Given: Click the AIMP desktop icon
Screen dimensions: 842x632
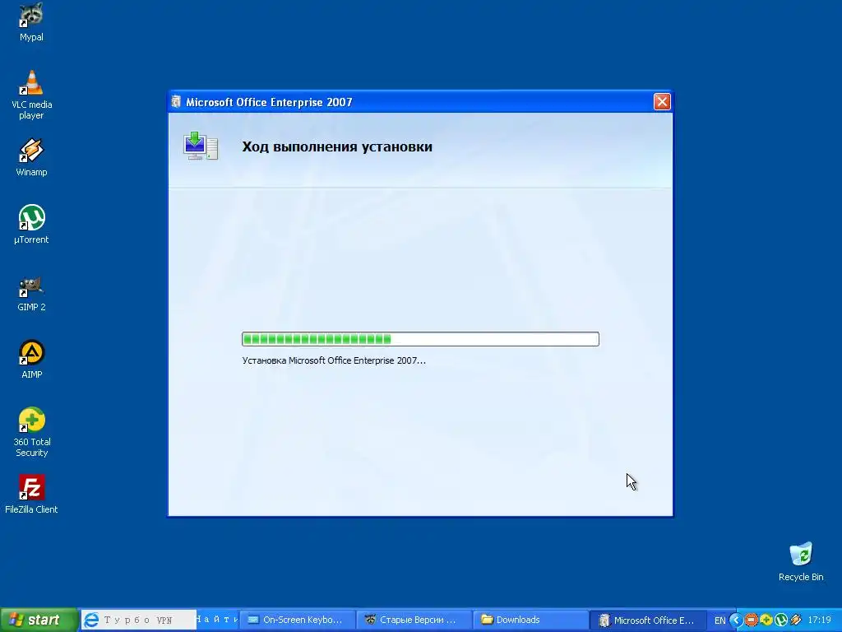Looking at the screenshot, I should tap(31, 359).
